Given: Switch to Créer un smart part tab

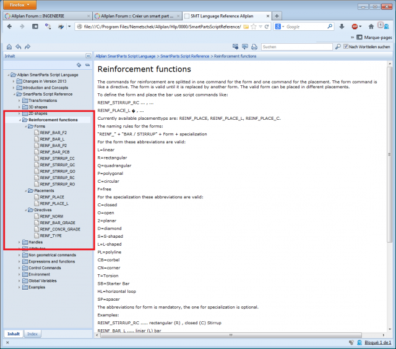Looking at the screenshot, I should (x=137, y=16).
